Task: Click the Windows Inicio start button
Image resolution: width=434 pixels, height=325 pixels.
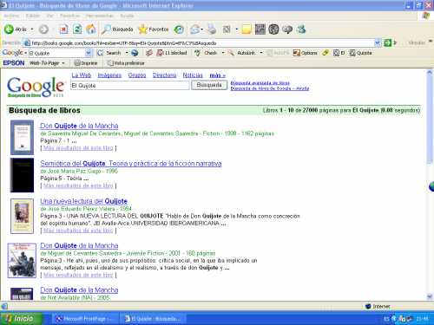Action: [21, 319]
